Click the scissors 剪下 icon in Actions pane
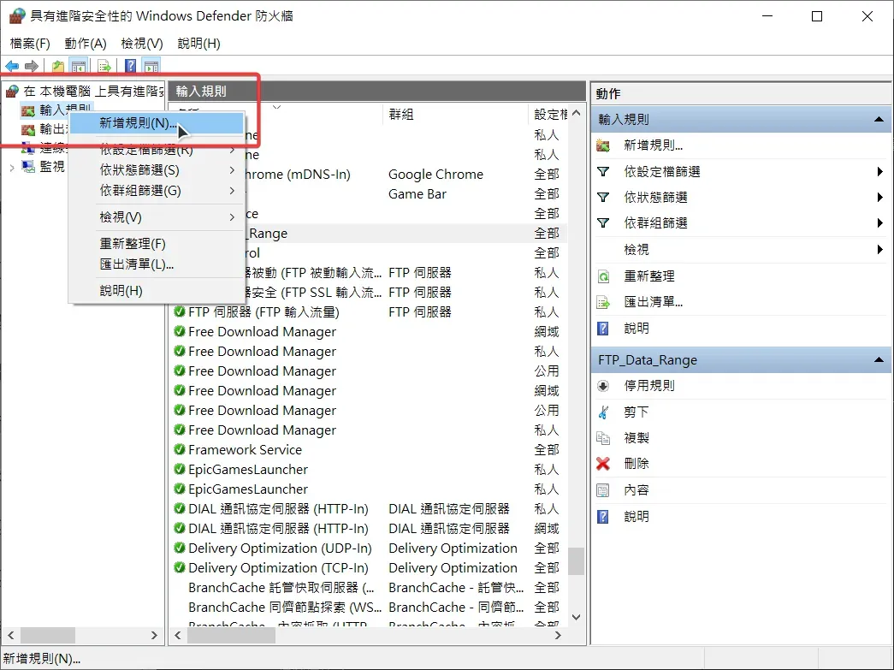894x670 pixels. tap(603, 412)
